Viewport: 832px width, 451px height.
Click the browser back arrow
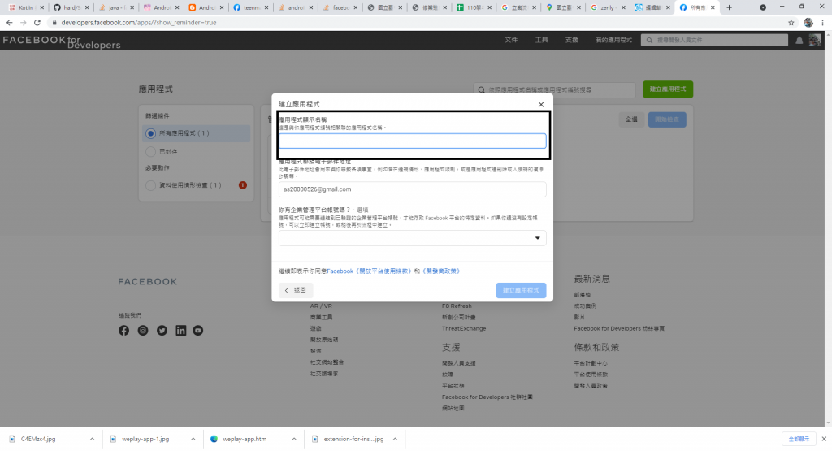click(x=9, y=23)
